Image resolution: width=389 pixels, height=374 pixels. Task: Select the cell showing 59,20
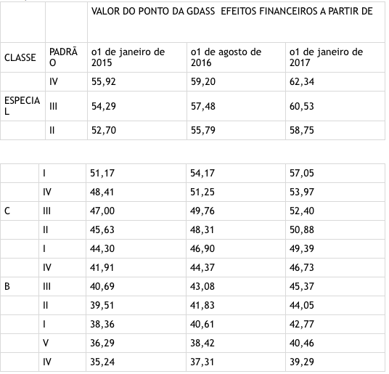click(236, 82)
